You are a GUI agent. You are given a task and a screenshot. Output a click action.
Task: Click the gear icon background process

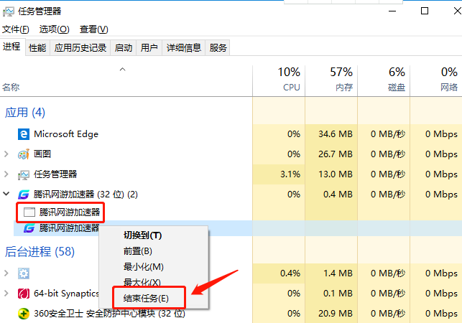click(24, 273)
